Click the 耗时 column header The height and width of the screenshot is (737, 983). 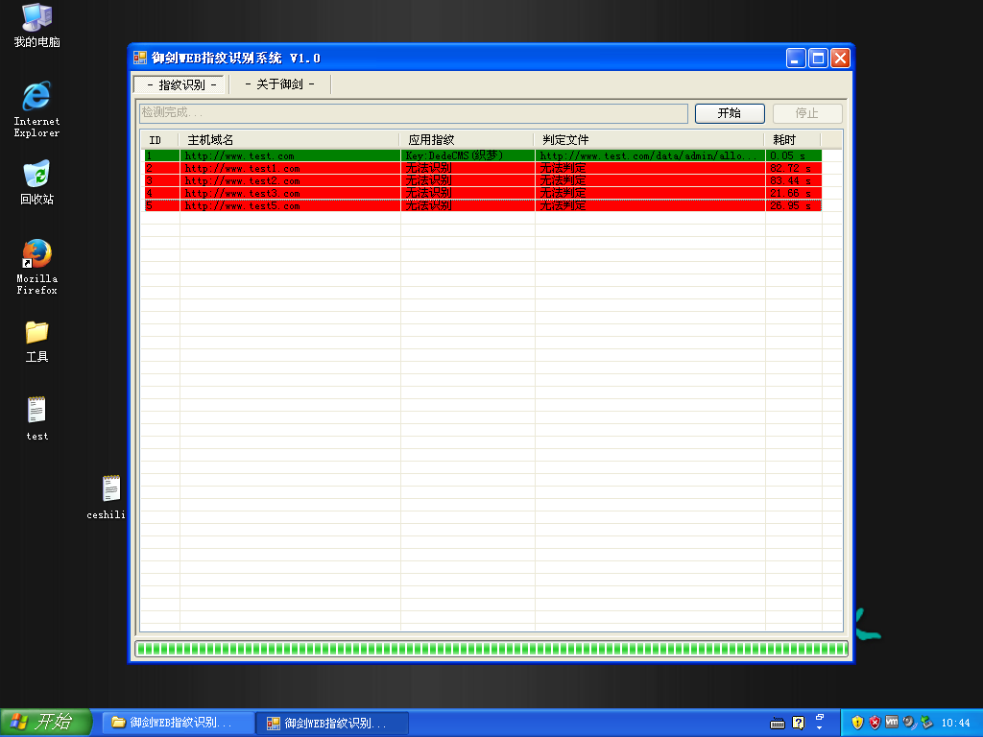click(x=793, y=140)
